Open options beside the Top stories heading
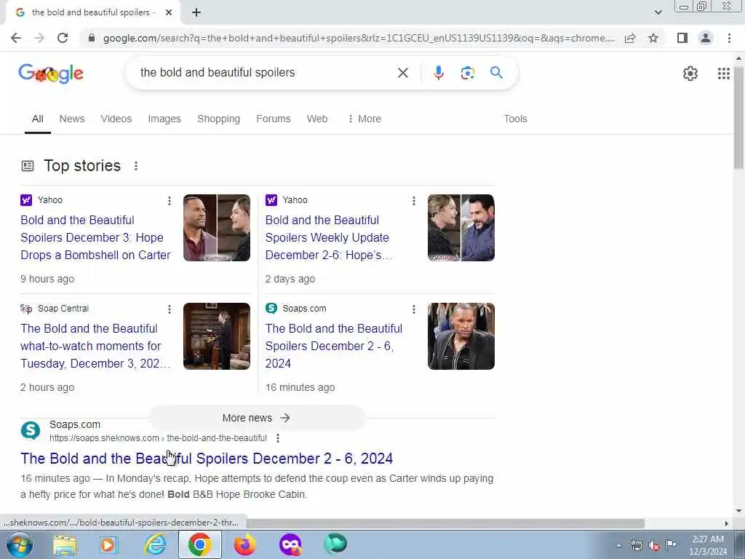This screenshot has height=559, width=745. click(x=136, y=166)
